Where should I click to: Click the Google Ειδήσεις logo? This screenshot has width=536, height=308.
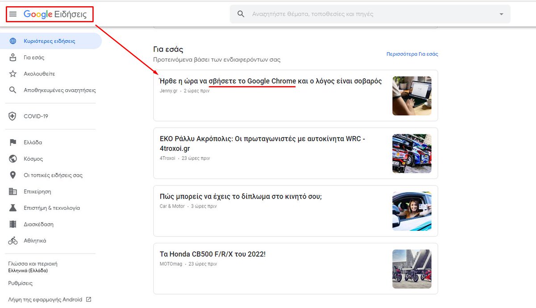click(x=55, y=14)
